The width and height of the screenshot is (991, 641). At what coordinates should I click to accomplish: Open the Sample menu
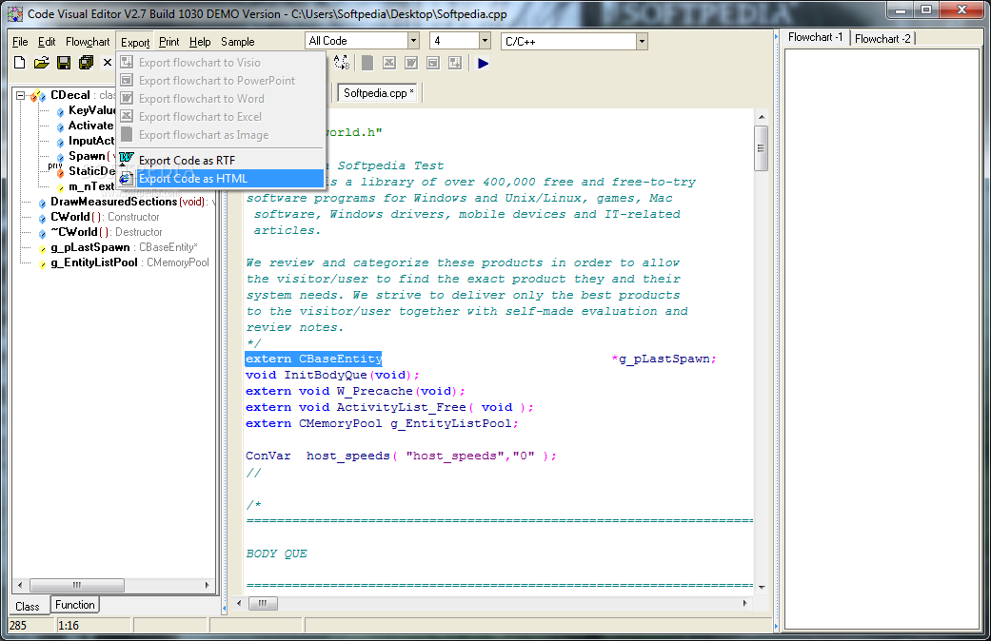pos(238,42)
